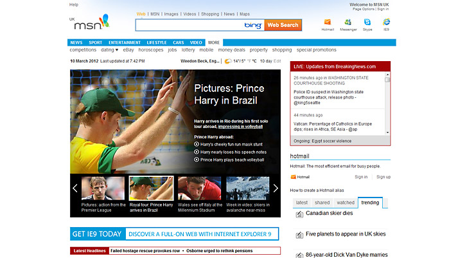Screen dimensions: 458x258
Task: Show next carousel thumbnails with right arrow
Action: coord(276,189)
